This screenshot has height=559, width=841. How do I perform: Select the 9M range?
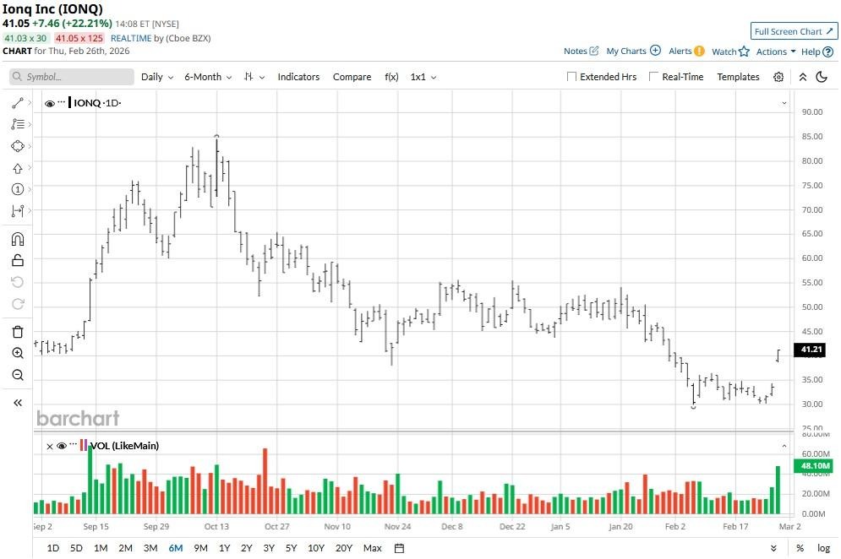pos(200,548)
